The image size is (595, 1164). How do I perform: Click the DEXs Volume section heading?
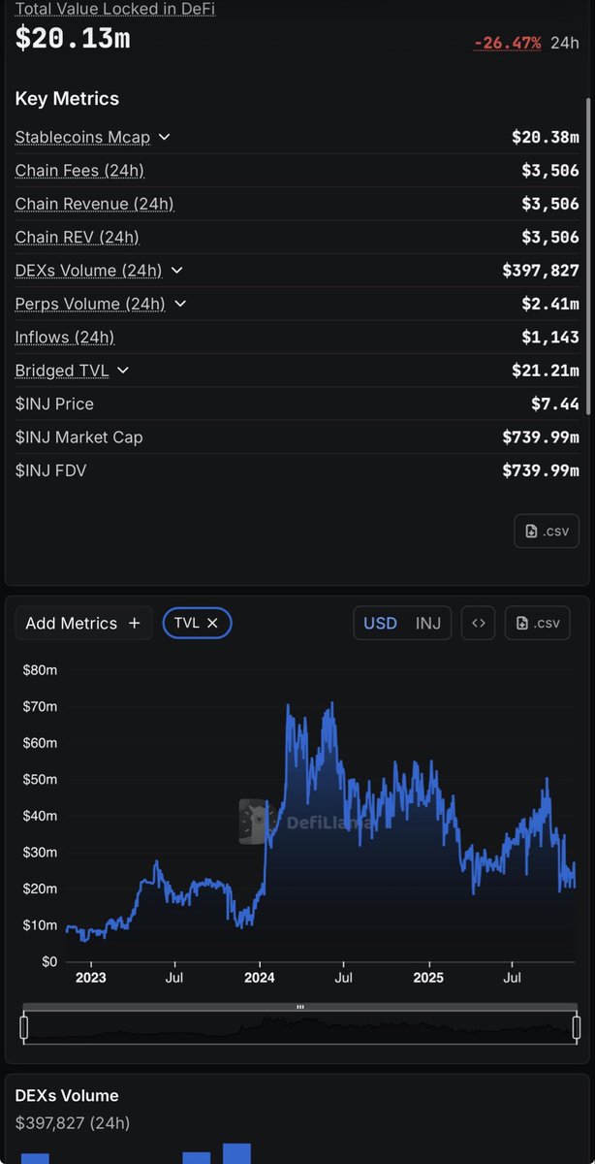67,1096
